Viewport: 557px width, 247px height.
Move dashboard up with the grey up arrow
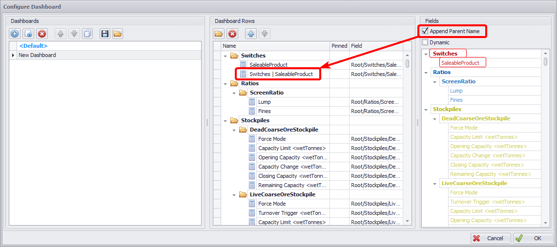[61, 34]
